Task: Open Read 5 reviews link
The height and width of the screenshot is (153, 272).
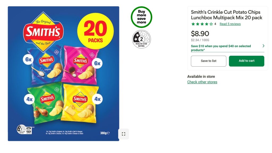Action: pyautogui.click(x=230, y=24)
